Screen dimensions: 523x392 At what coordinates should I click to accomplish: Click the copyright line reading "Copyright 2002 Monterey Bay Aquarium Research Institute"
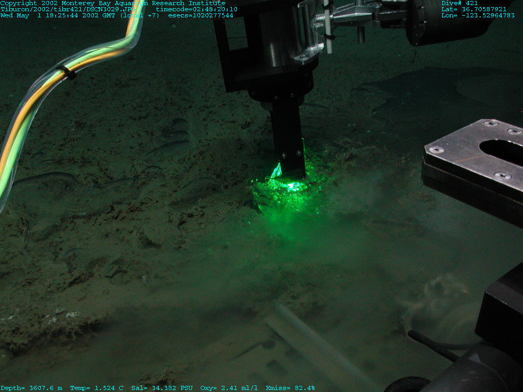click(113, 3)
